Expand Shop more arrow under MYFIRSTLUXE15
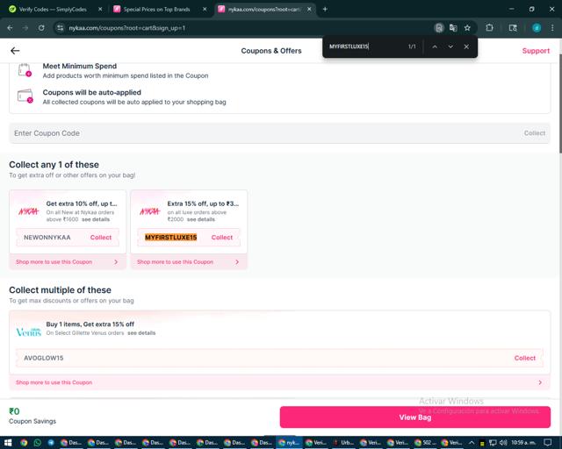562x449 pixels. [237, 262]
